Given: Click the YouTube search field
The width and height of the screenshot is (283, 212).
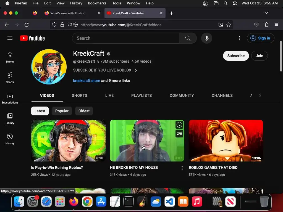Looking at the screenshot, I should pyautogui.click(x=126, y=38).
